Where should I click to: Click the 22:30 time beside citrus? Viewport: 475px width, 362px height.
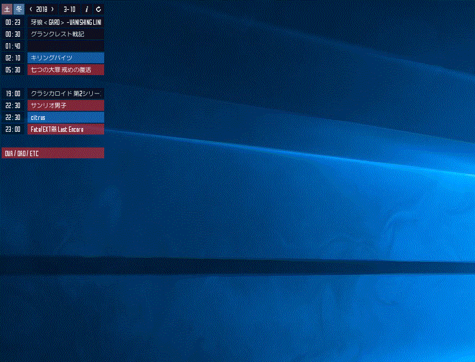(x=13, y=117)
